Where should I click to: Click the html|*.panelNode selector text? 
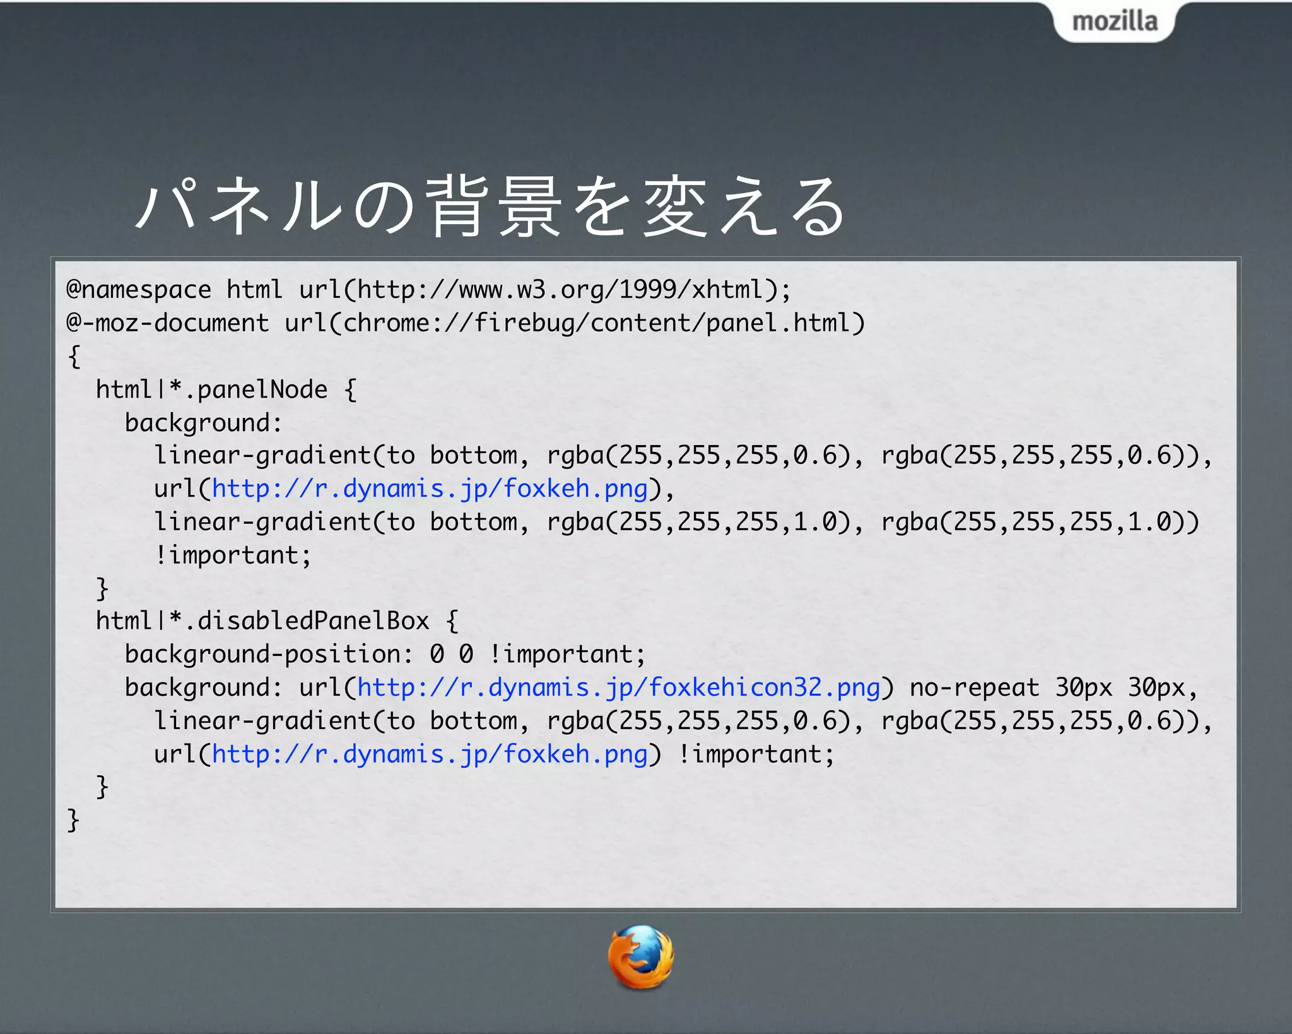[x=211, y=389]
